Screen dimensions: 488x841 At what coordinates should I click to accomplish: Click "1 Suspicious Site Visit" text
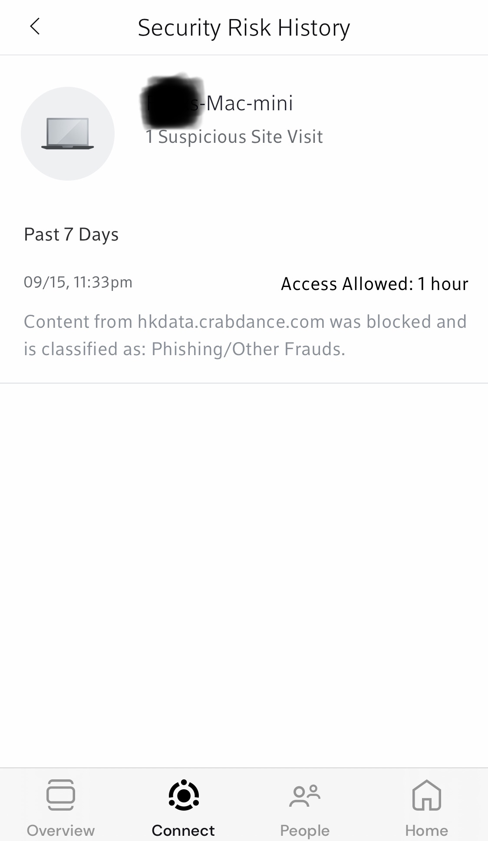pos(234,137)
